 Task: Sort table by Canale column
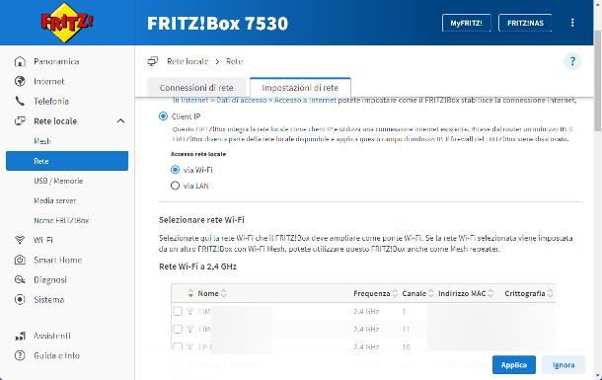(417, 293)
